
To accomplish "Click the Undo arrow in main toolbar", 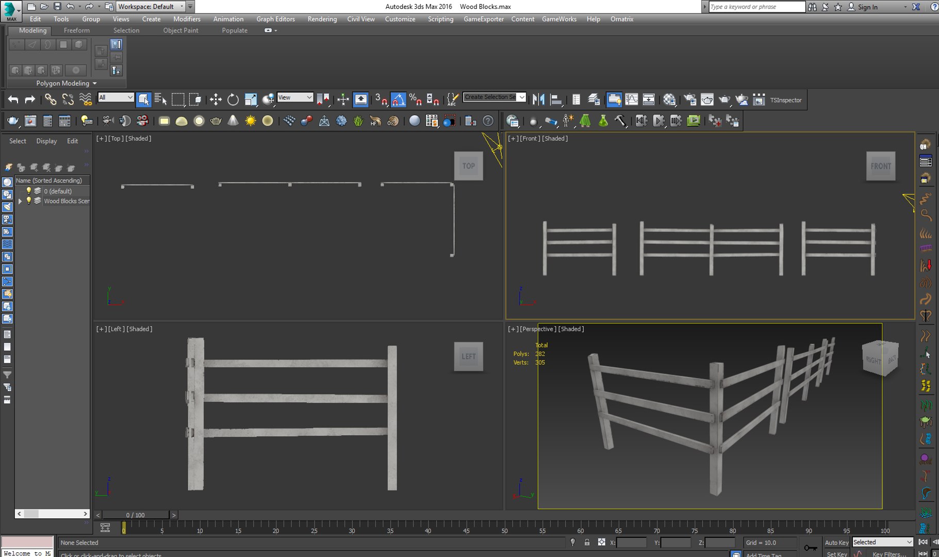I will pos(13,100).
